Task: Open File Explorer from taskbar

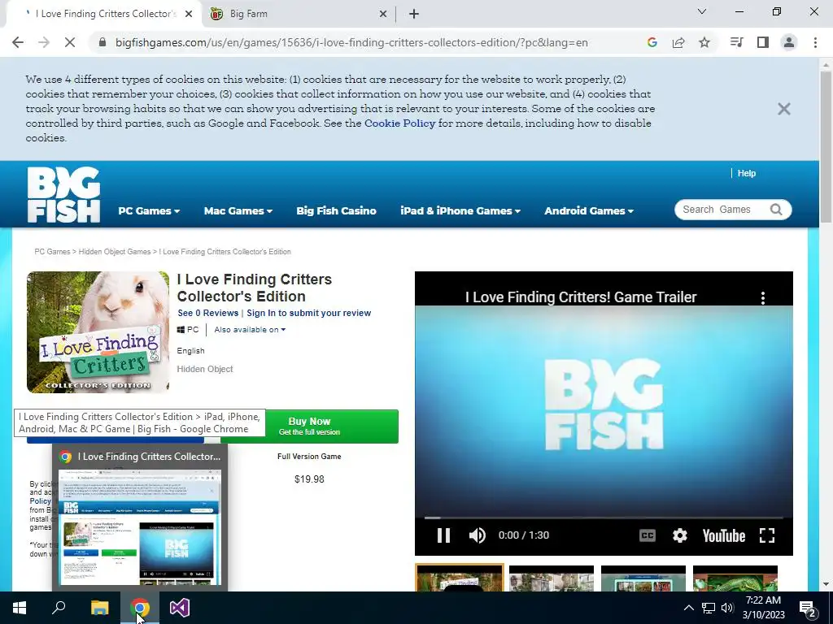Action: 99,608
